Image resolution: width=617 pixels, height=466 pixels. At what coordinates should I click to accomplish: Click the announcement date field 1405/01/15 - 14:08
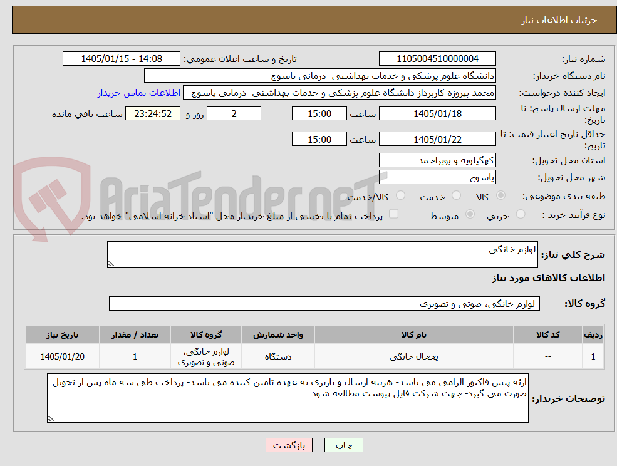122,59
